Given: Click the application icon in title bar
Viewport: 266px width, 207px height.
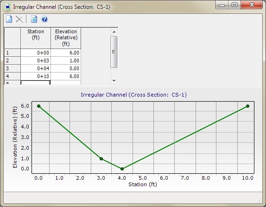Looking at the screenshot, I should [x=7, y=7].
